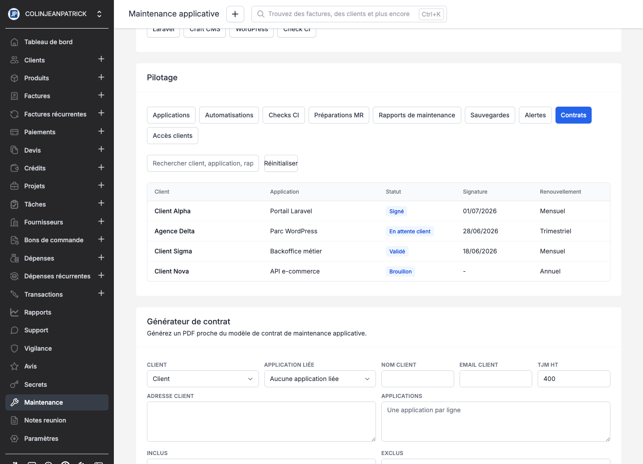Switch to Checks CI tab

[284, 115]
